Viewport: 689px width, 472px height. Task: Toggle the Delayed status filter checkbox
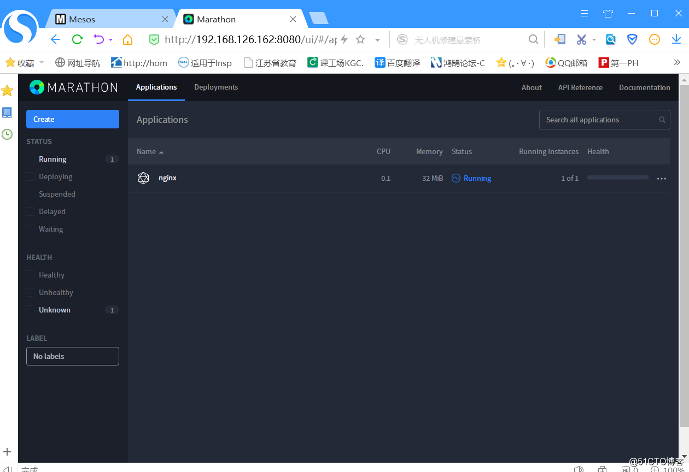click(30, 212)
